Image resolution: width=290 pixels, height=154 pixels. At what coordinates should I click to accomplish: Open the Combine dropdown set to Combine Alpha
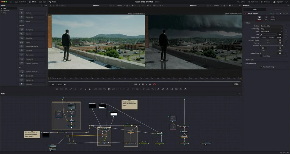coord(271,26)
